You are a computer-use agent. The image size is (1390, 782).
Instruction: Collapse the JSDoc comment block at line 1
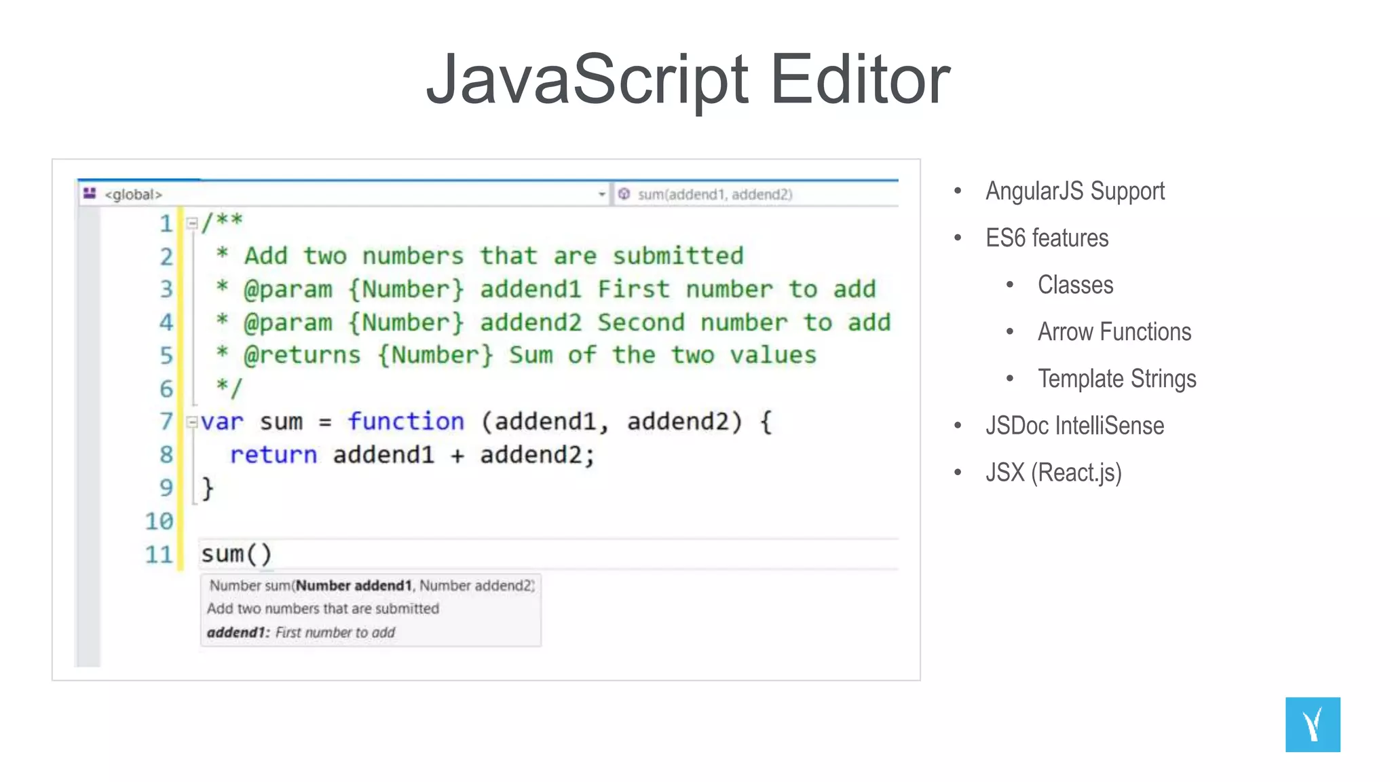192,222
